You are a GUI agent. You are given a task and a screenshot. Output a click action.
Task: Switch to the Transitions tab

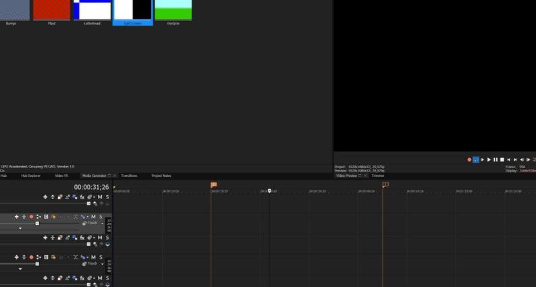click(129, 176)
